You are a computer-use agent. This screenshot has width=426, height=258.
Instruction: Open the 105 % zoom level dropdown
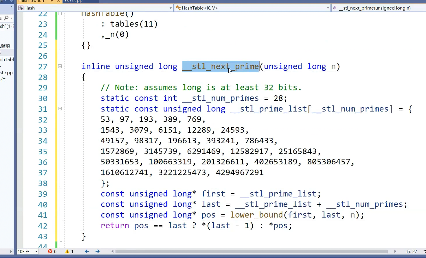point(36,252)
